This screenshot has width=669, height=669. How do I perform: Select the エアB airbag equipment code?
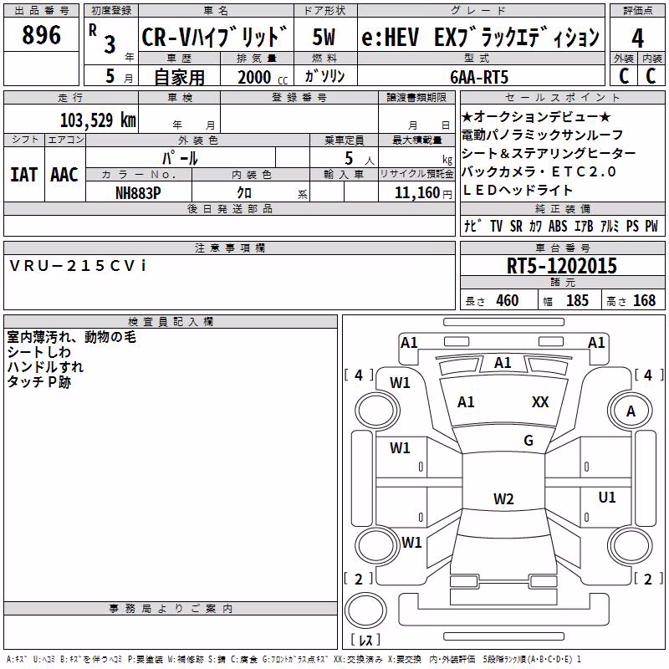pyautogui.click(x=584, y=226)
